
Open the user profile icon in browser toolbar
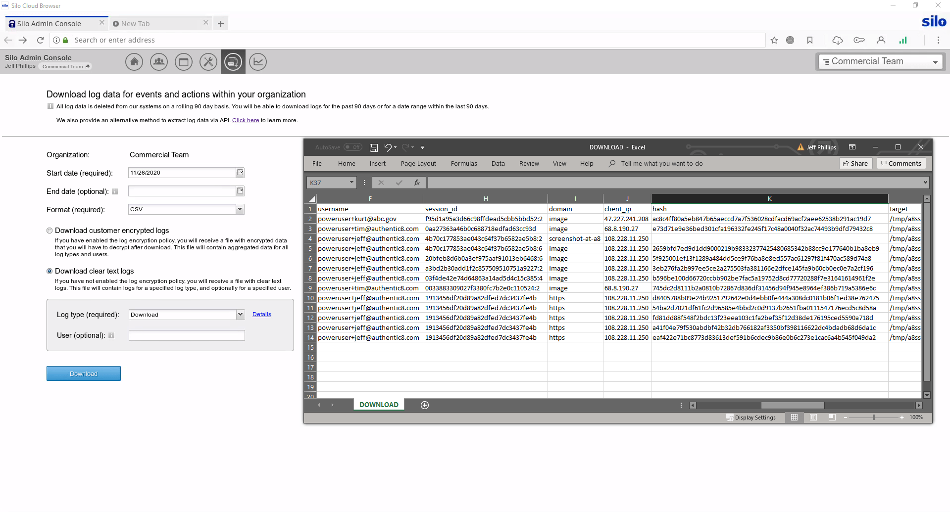pyautogui.click(x=881, y=40)
